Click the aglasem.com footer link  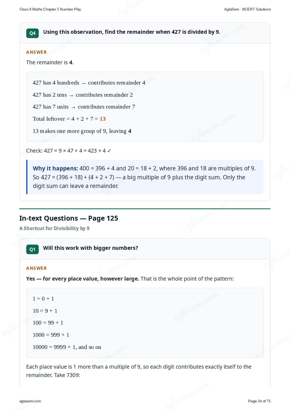[30, 401]
